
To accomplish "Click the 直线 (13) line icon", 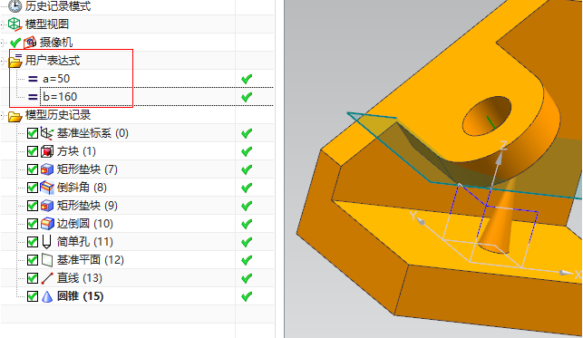I will click(47, 278).
